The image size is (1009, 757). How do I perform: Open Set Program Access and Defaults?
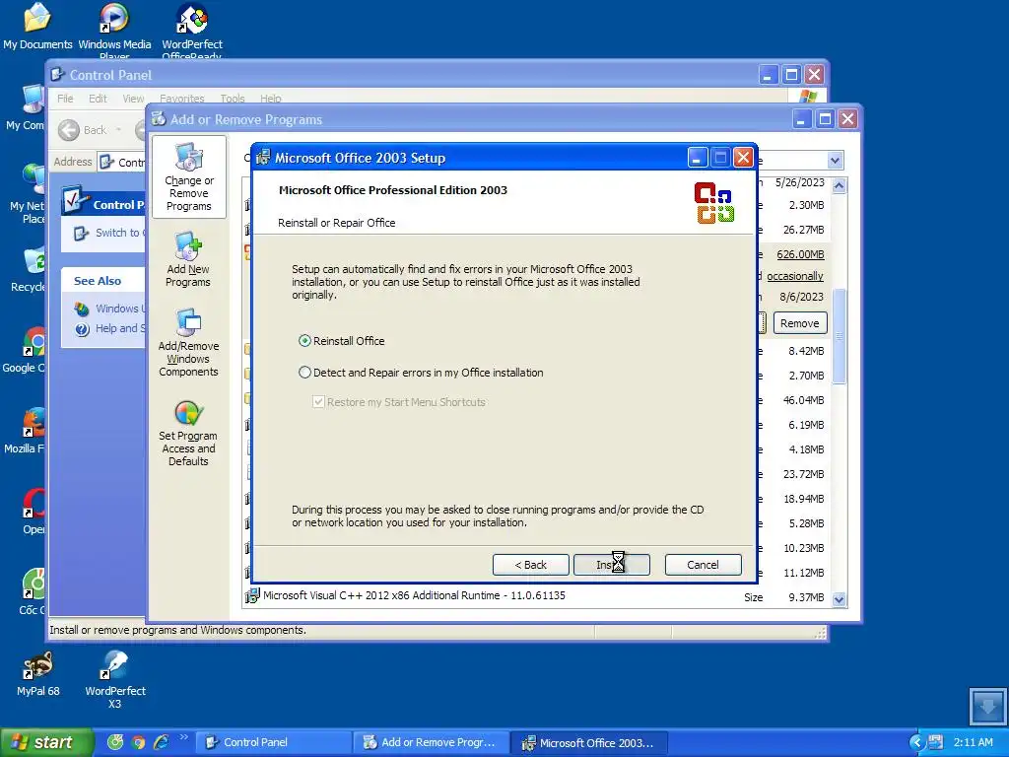188,433
